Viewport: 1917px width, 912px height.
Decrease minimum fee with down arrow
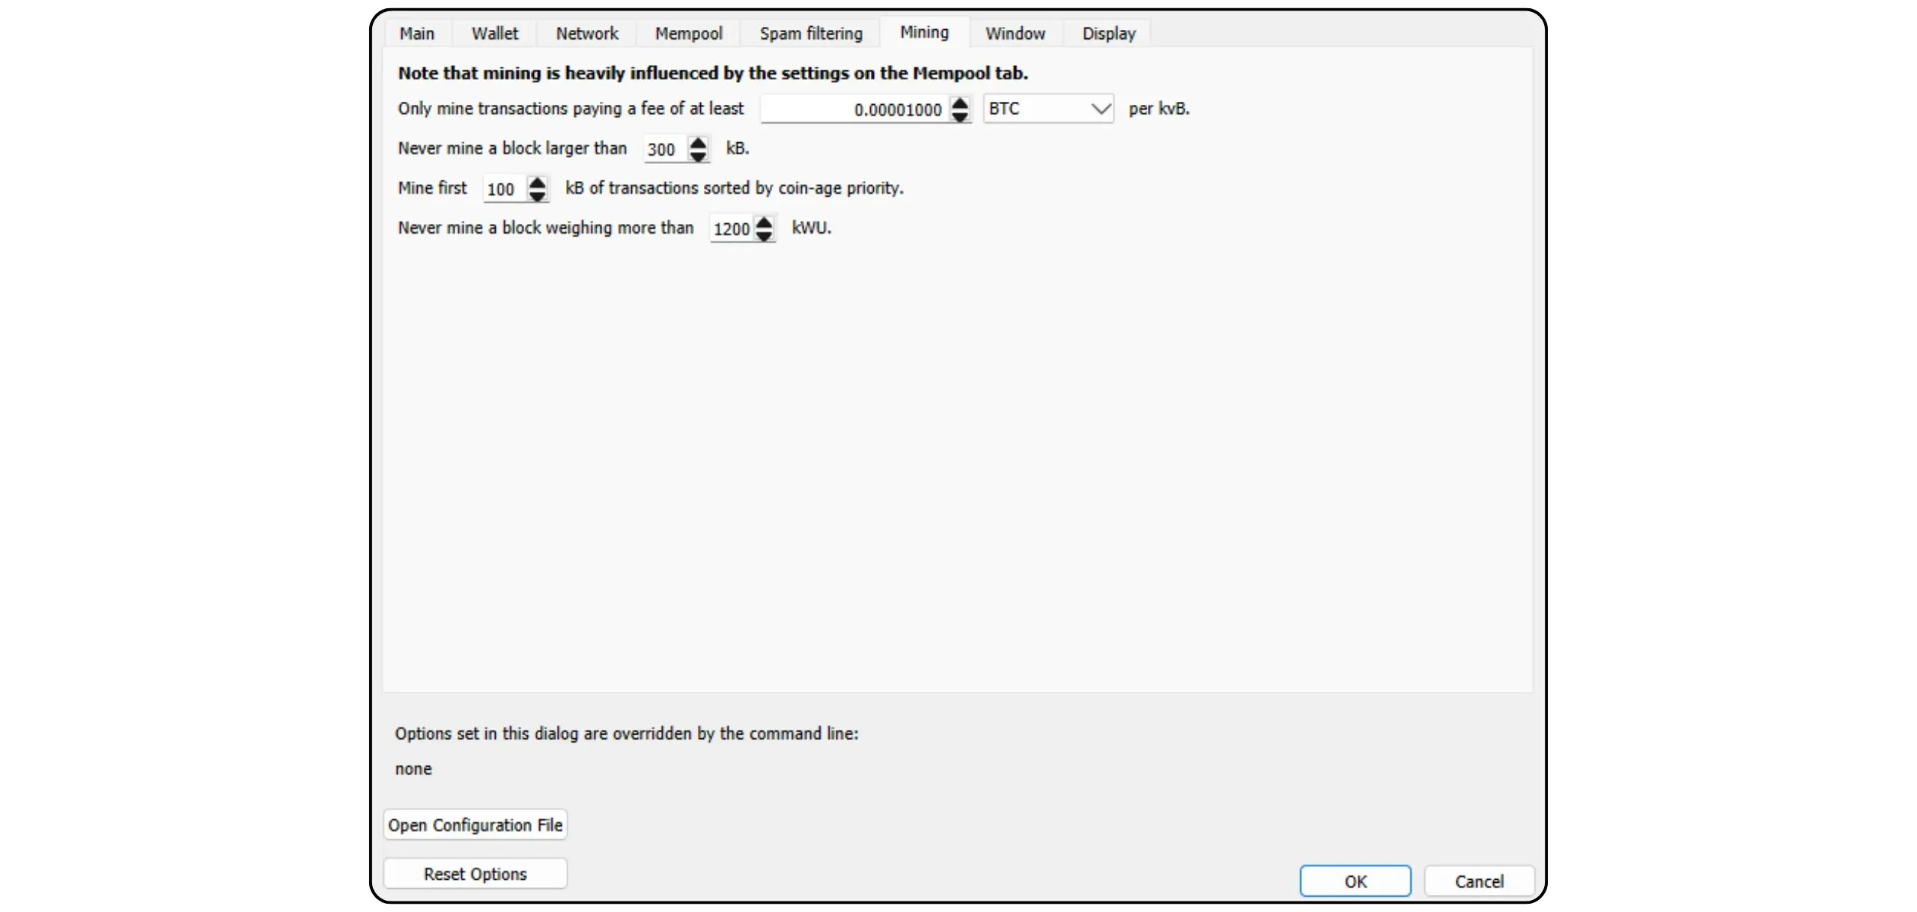coord(959,116)
